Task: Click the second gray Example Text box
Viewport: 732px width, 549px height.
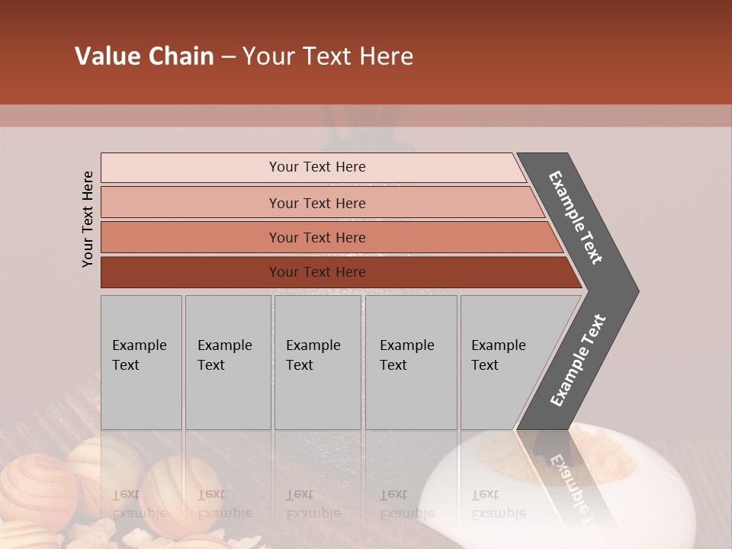Action: pos(228,362)
